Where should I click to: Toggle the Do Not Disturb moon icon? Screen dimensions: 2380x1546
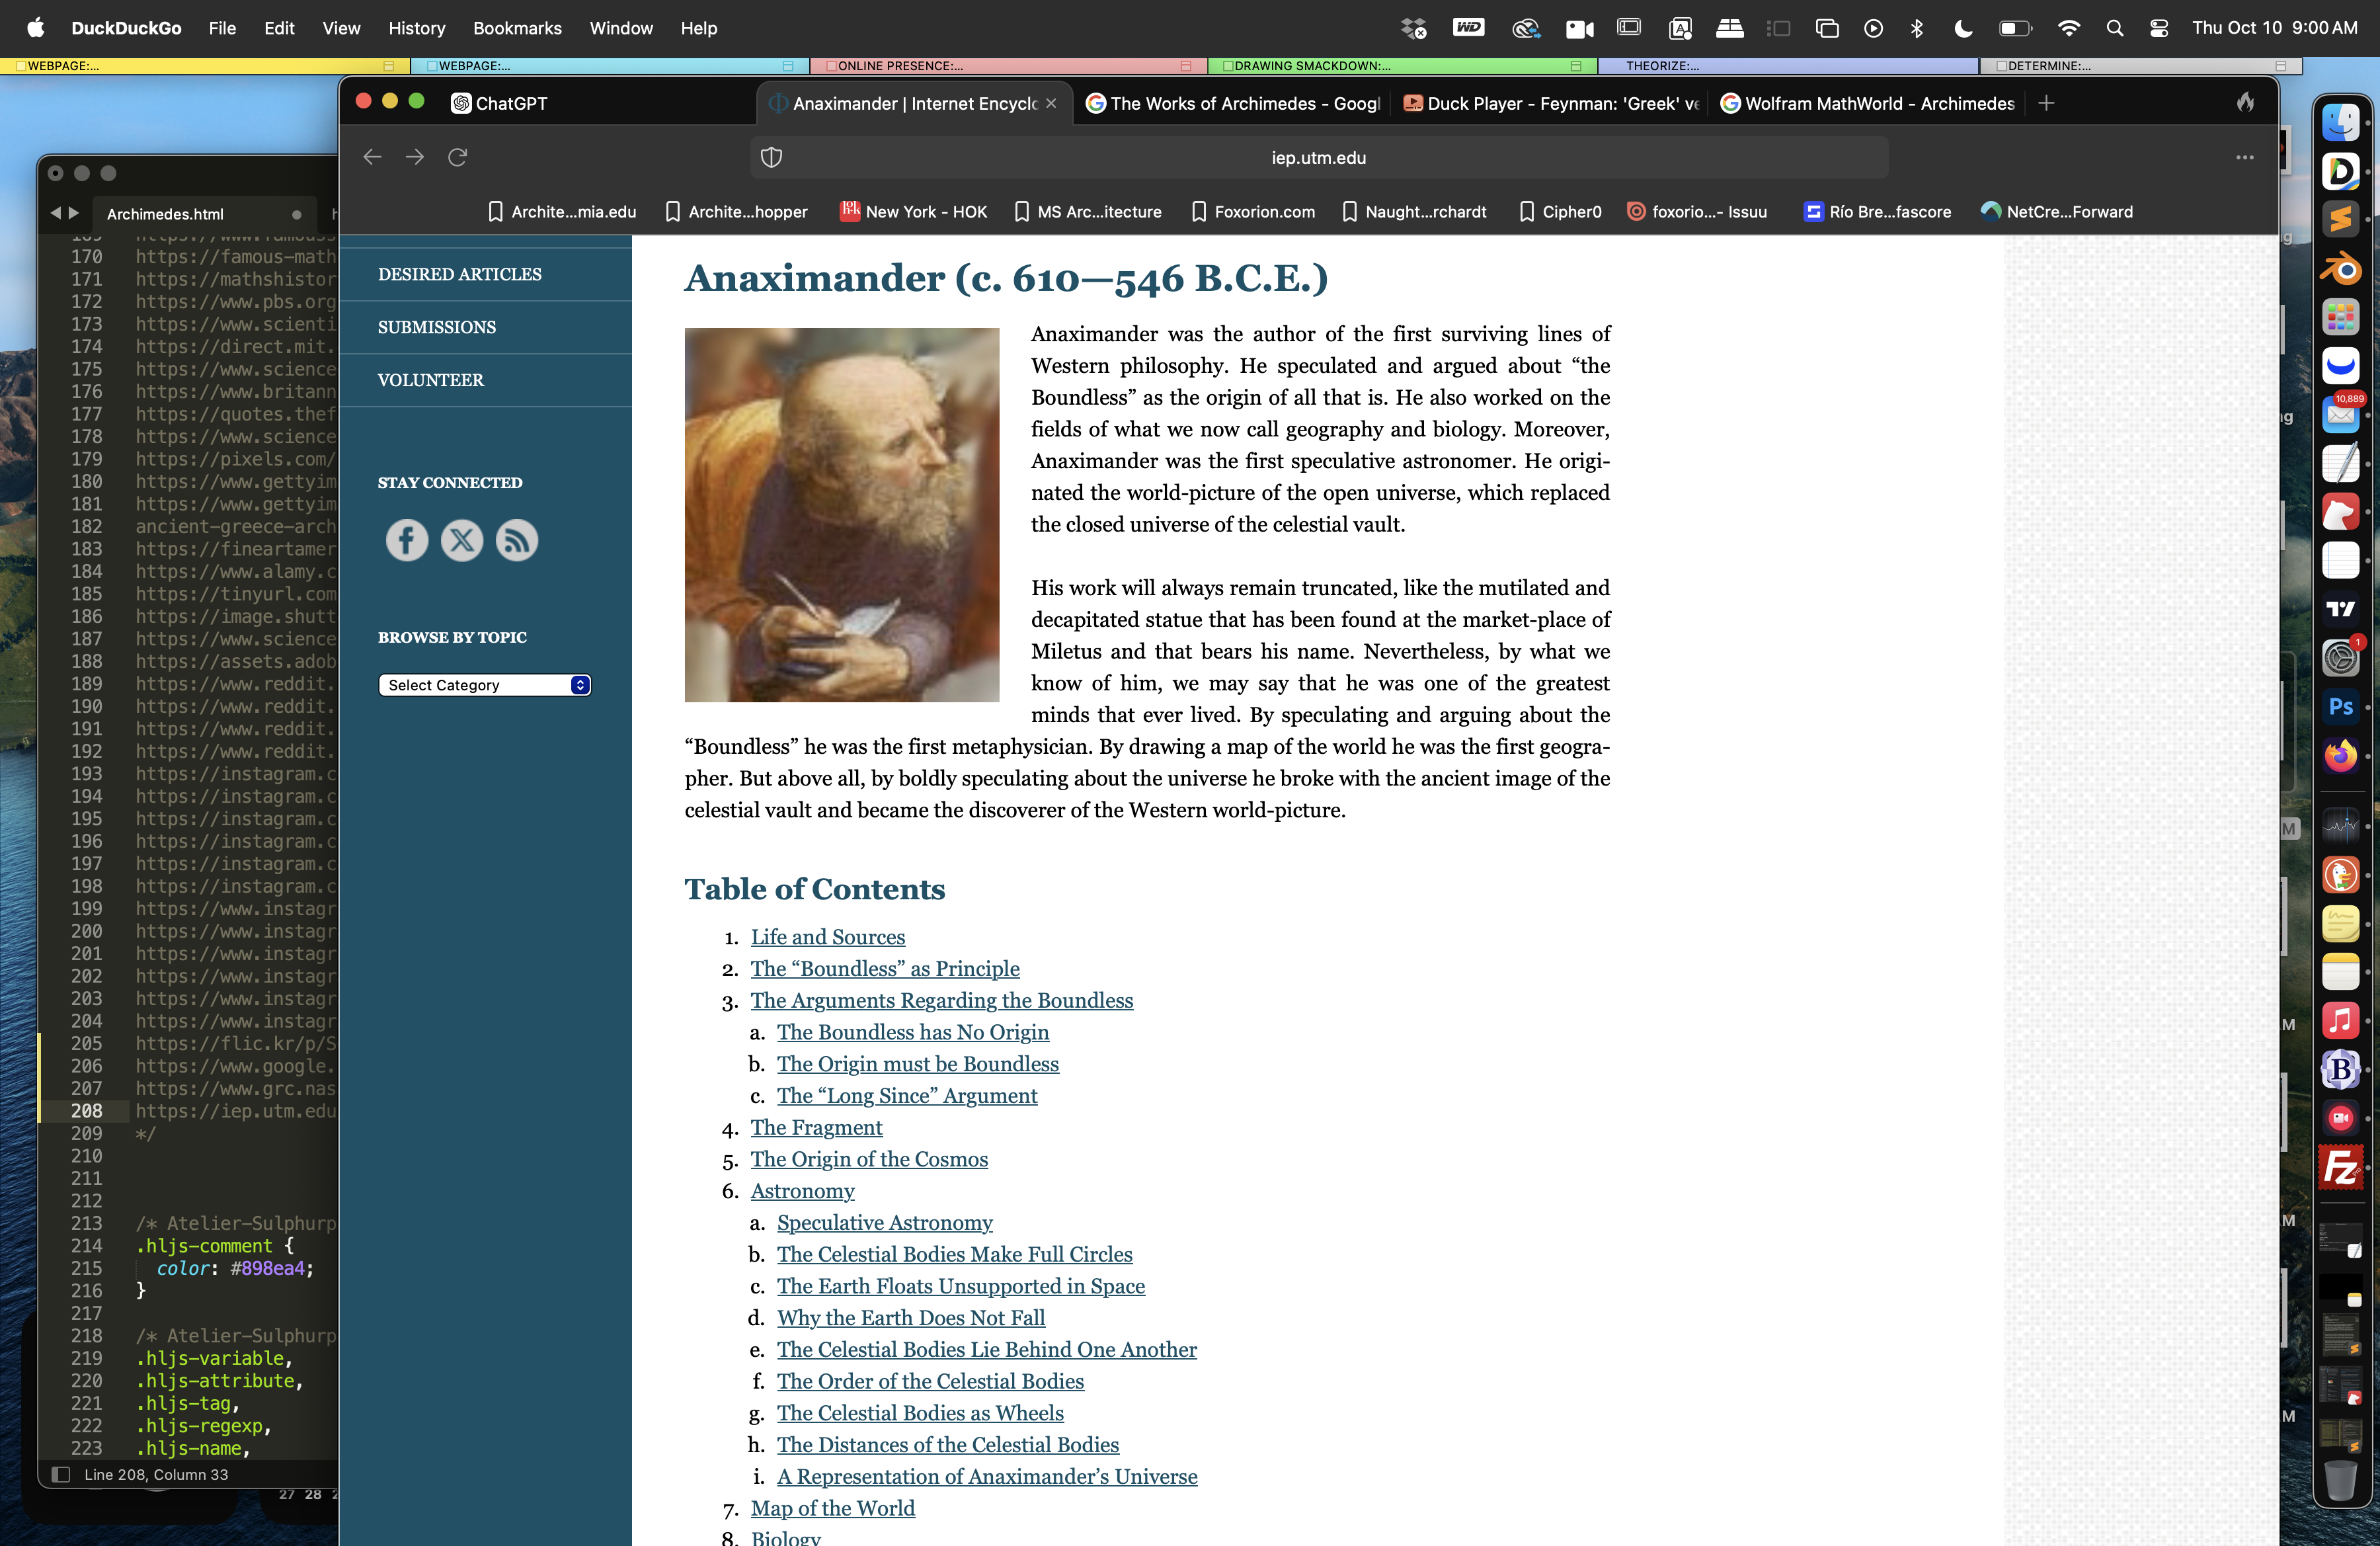click(x=1962, y=28)
